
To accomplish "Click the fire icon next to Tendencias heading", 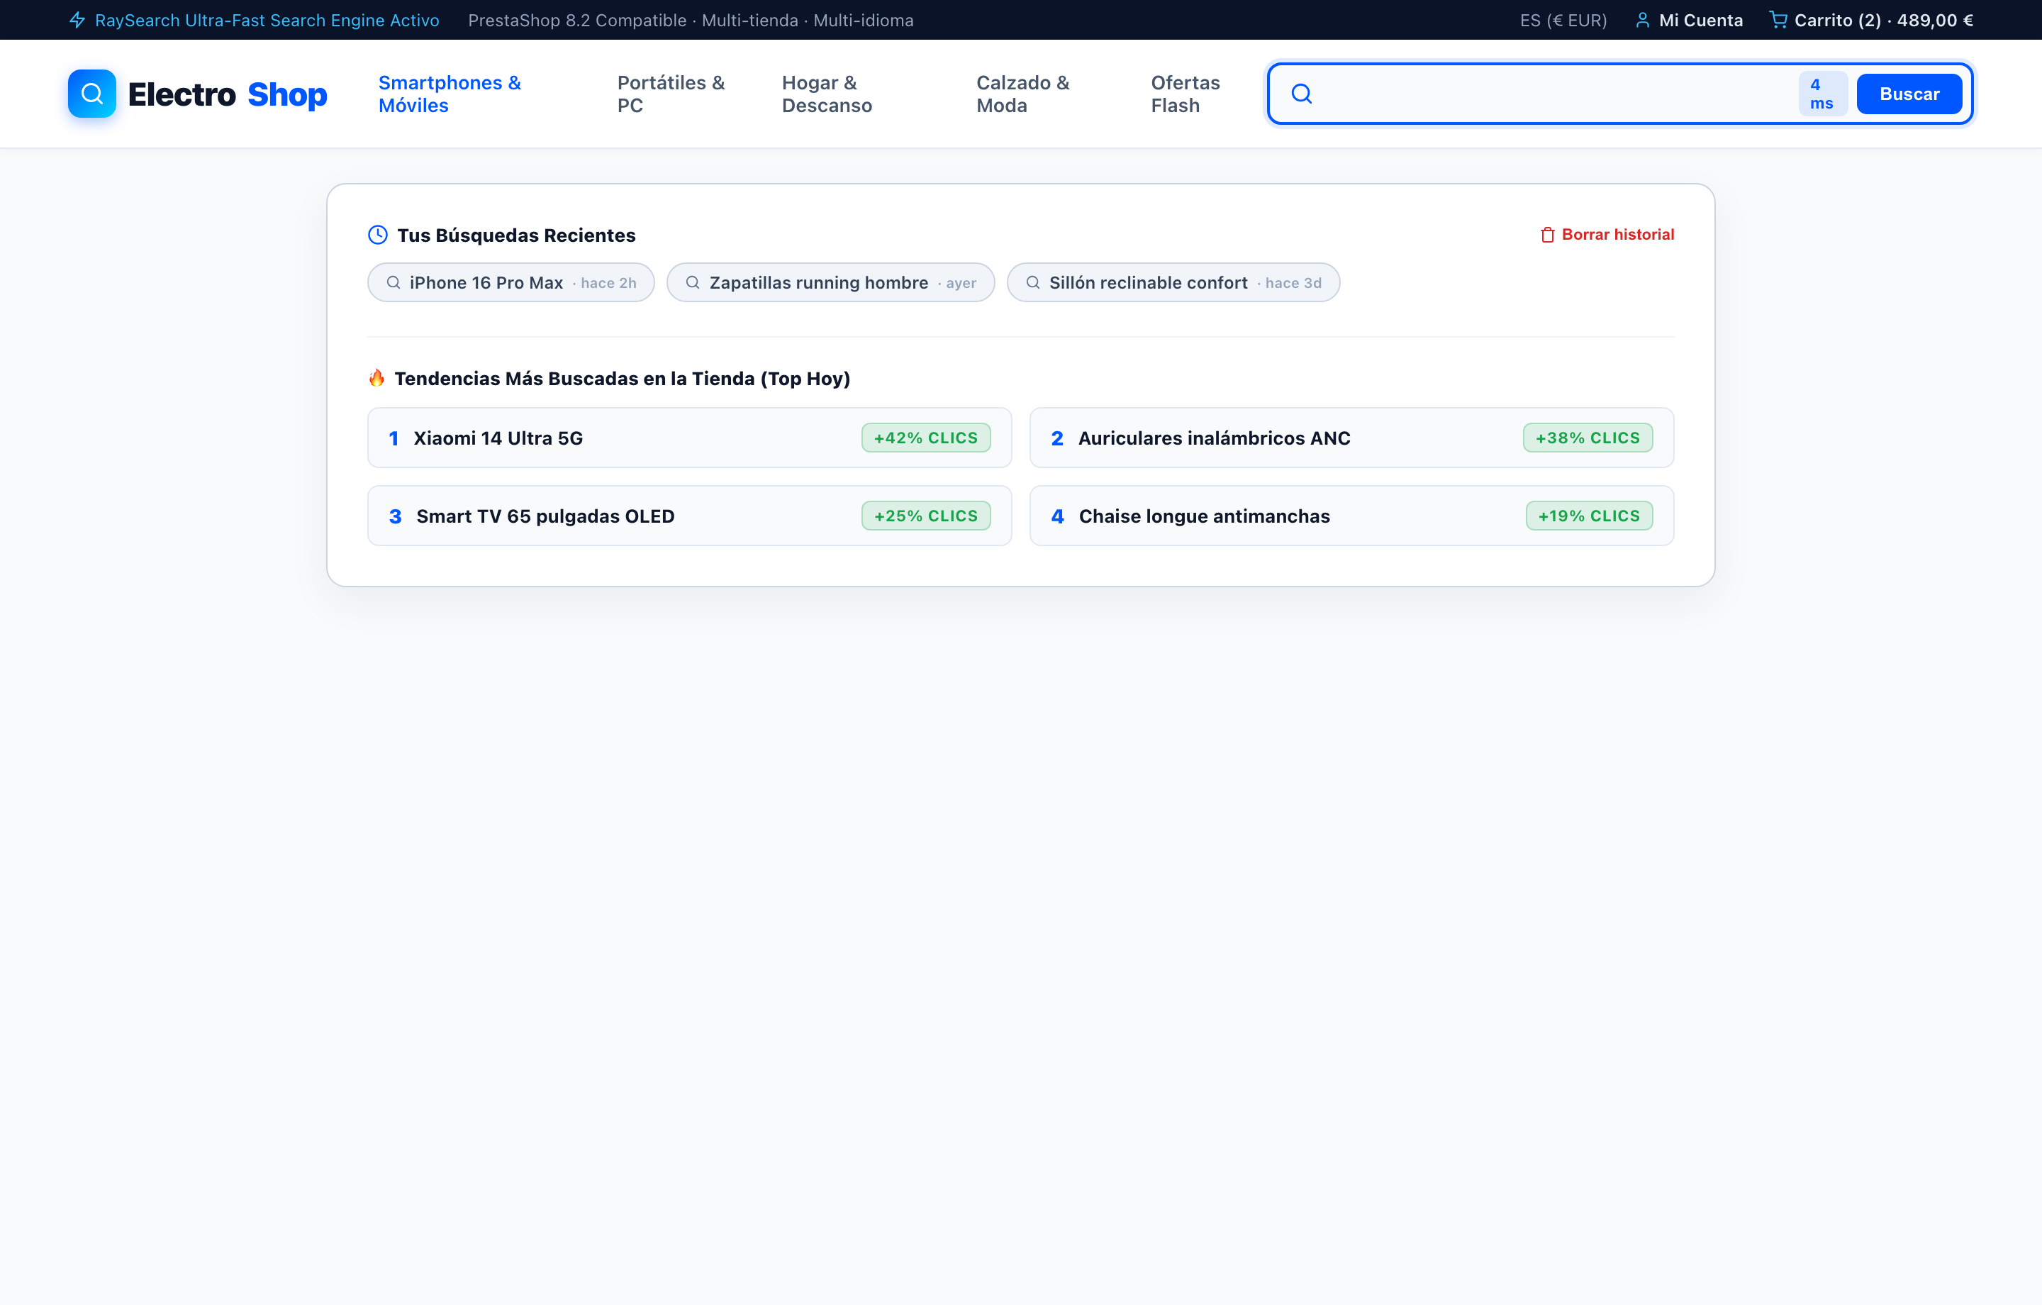I will pos(376,377).
